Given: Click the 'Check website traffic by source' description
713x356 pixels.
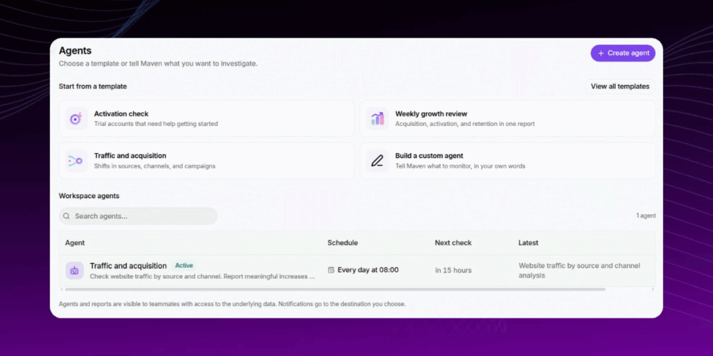Looking at the screenshot, I should (x=203, y=276).
